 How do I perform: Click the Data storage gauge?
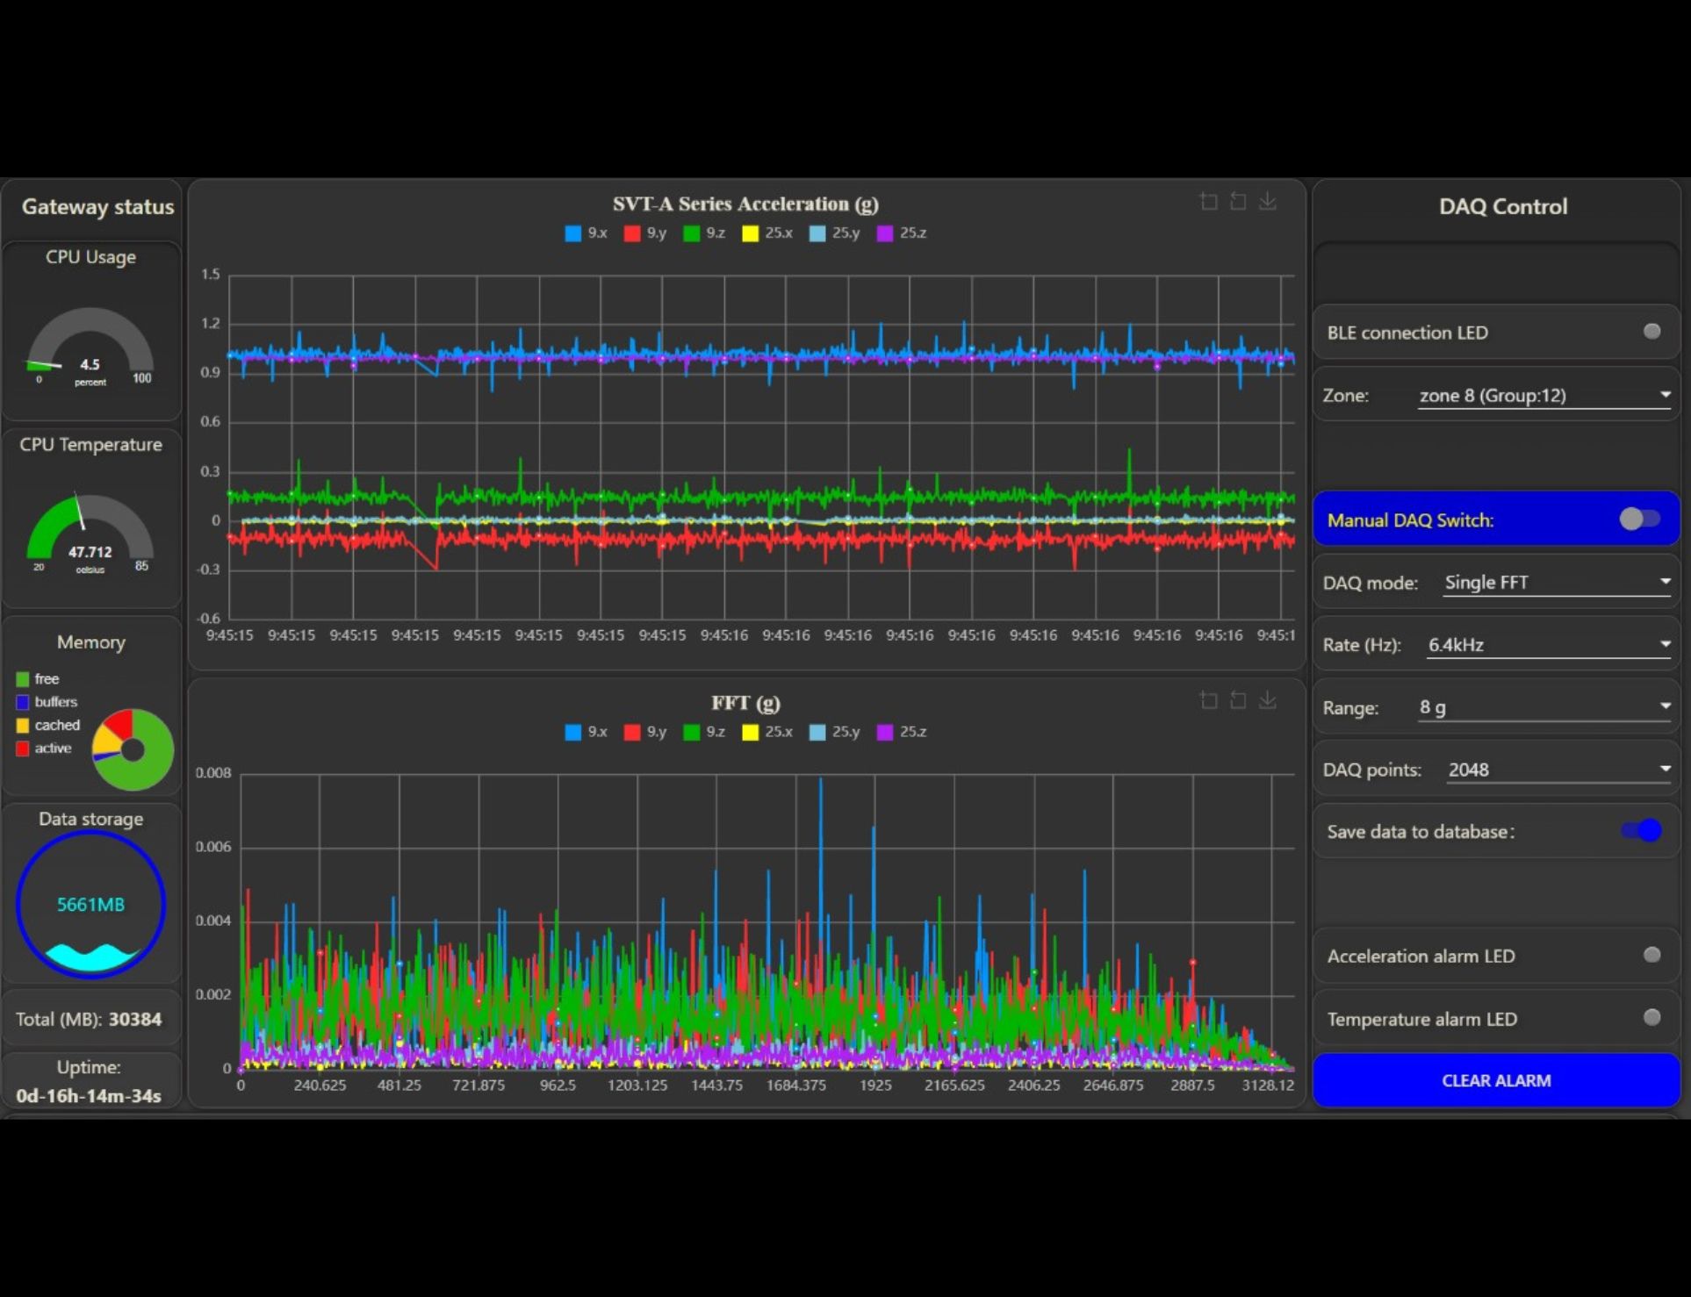[90, 904]
